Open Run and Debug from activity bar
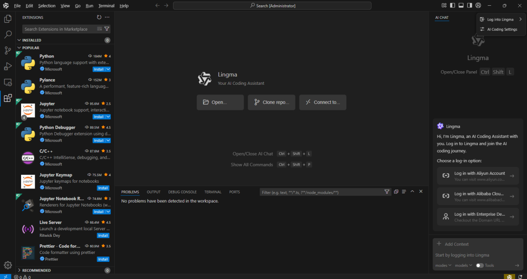 coord(7,66)
